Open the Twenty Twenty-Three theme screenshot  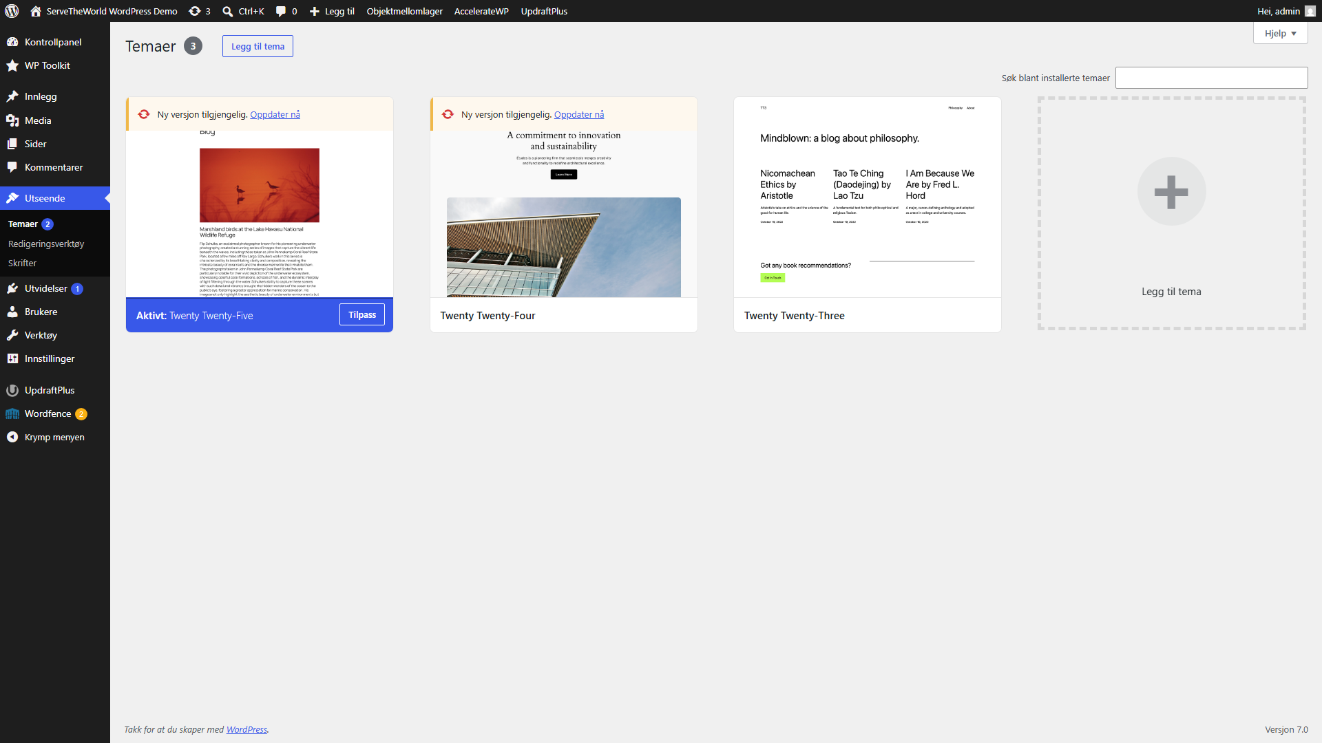point(868,197)
